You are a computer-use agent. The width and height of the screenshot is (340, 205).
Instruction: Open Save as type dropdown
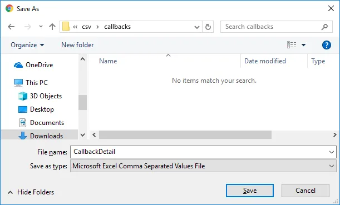[x=203, y=166]
